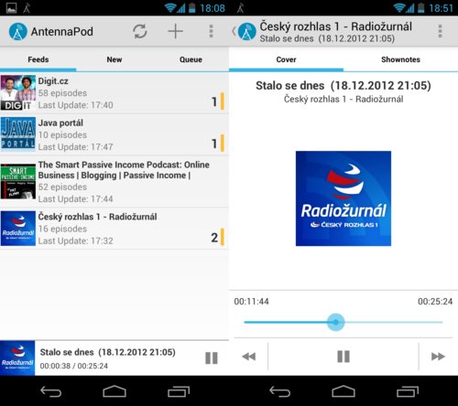Add a new feed with the plus icon
Viewport: 458px width, 406px height.
(x=175, y=31)
